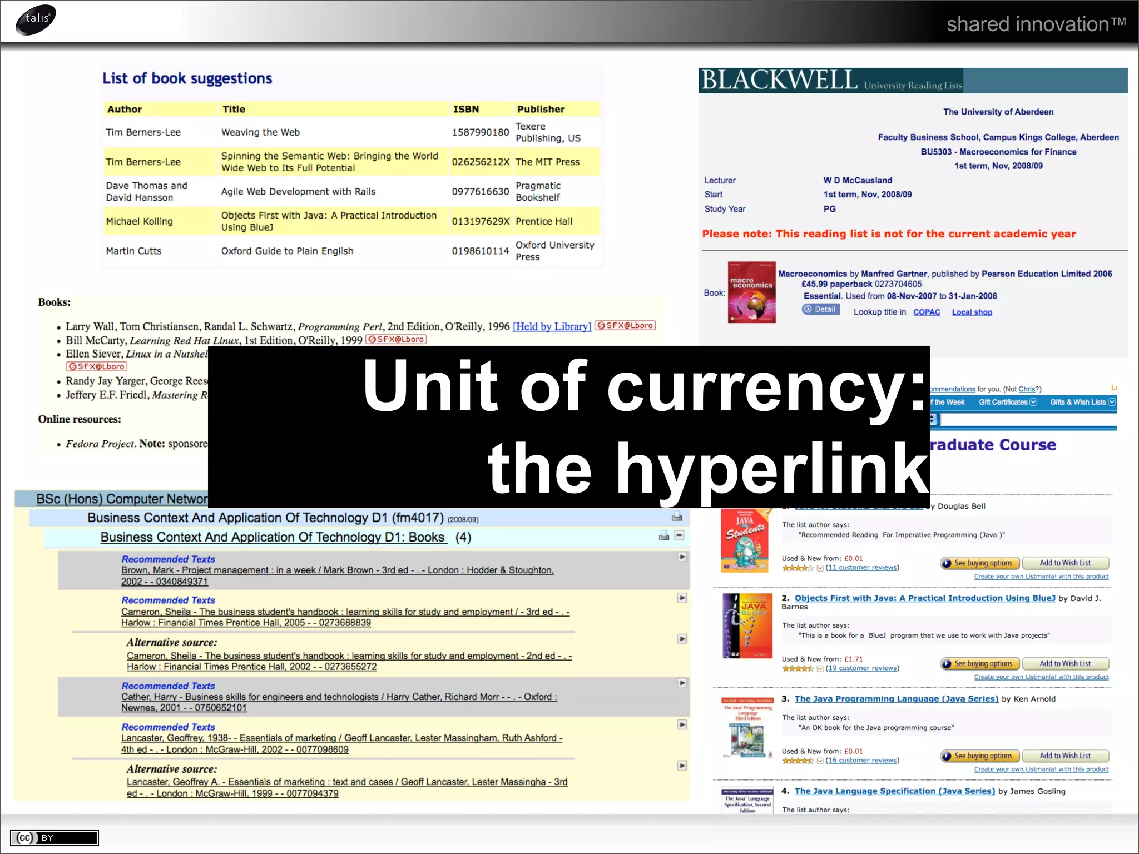The height and width of the screenshot is (854, 1139).
Task: Open Lancaster, Geoffrey Essentials of marketing 4th ed entry
Action: pyautogui.click(x=342, y=744)
